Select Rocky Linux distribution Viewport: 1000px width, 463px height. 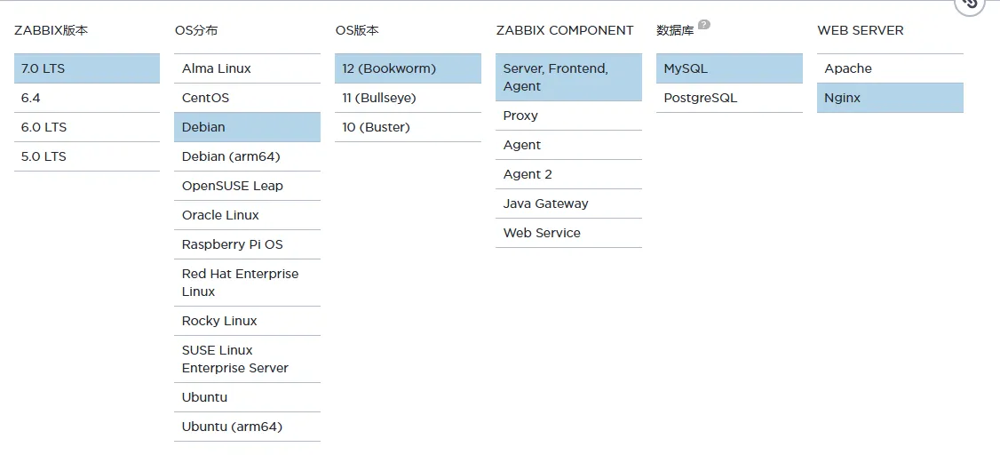pyautogui.click(x=247, y=321)
